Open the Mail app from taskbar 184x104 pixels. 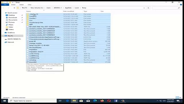coord(88,101)
